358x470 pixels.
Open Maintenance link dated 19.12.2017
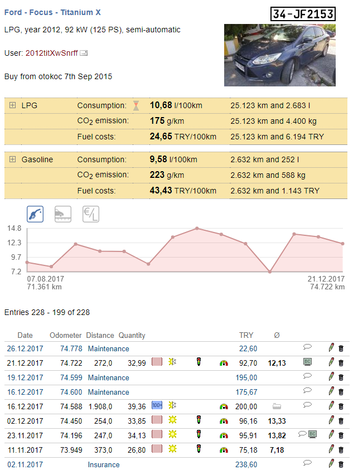[x=108, y=377]
